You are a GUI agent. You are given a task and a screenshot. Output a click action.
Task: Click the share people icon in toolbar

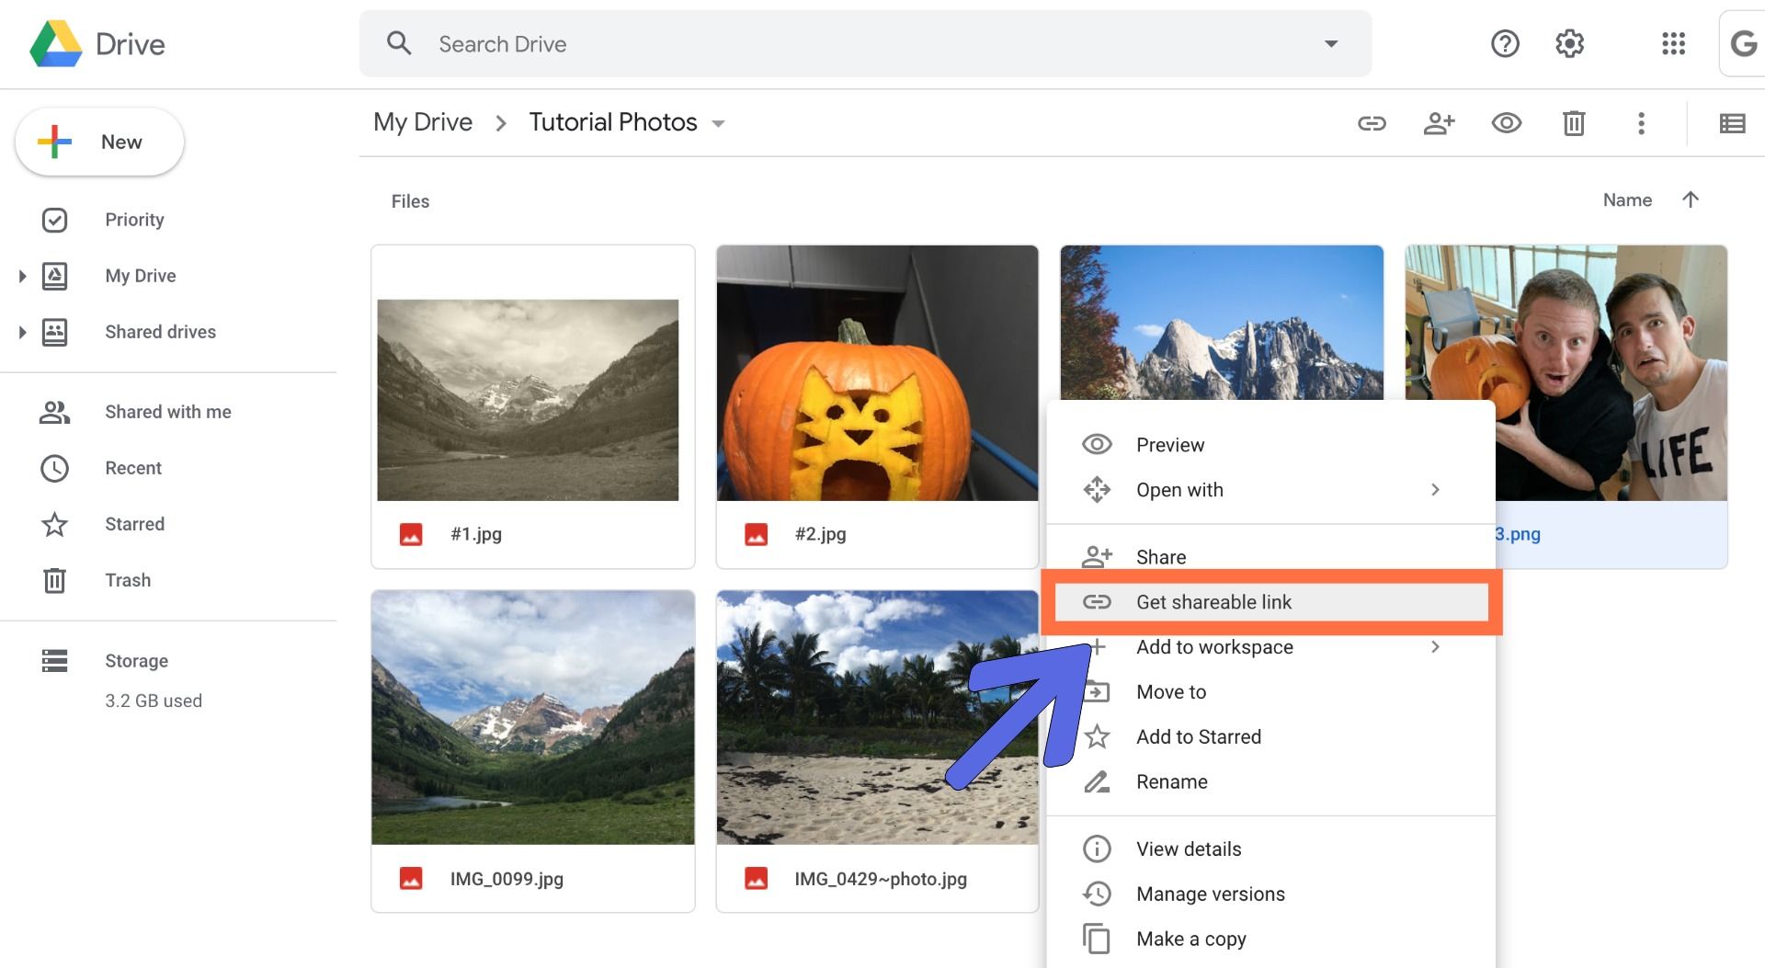[1439, 123]
